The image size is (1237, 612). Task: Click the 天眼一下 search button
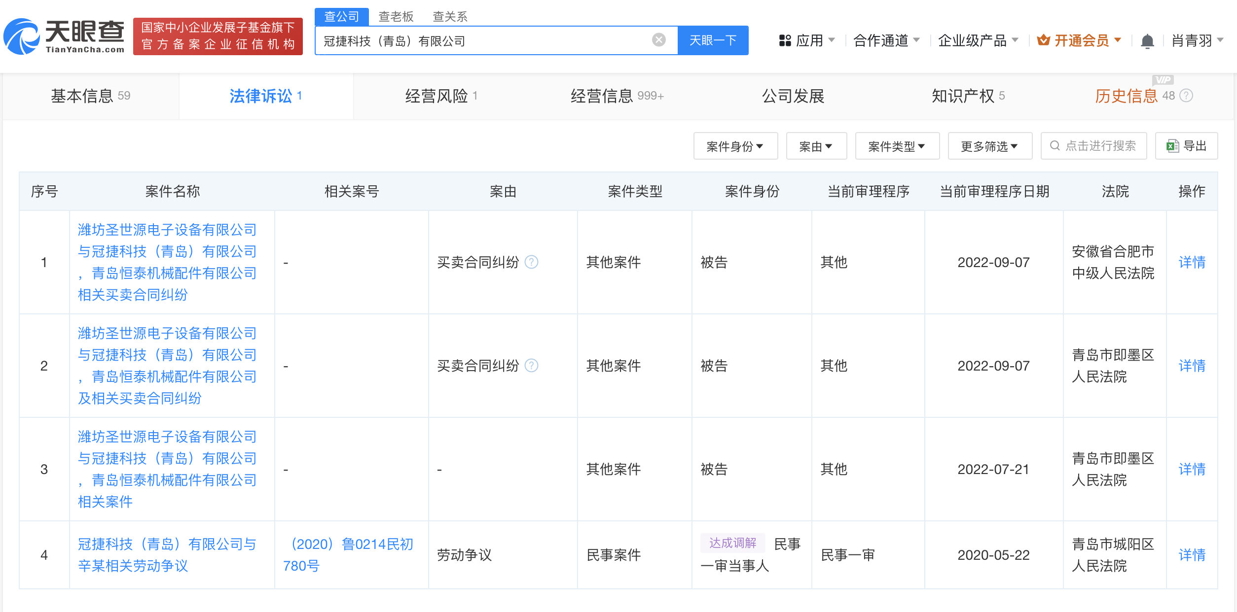tap(713, 40)
